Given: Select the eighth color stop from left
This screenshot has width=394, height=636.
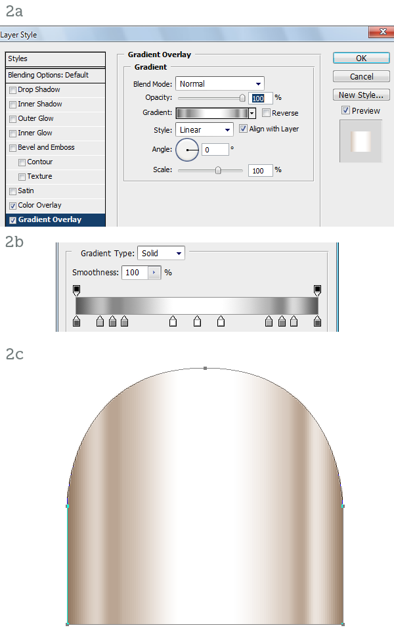Looking at the screenshot, I should [x=269, y=321].
